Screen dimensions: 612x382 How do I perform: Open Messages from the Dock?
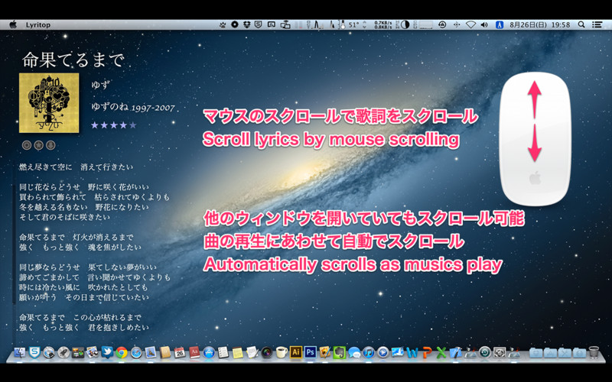click(x=354, y=352)
